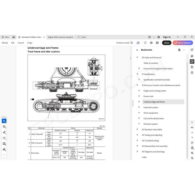The image size is (195, 195).
Task: Open the hamburger Menu button
Action: click(x=5, y=37)
